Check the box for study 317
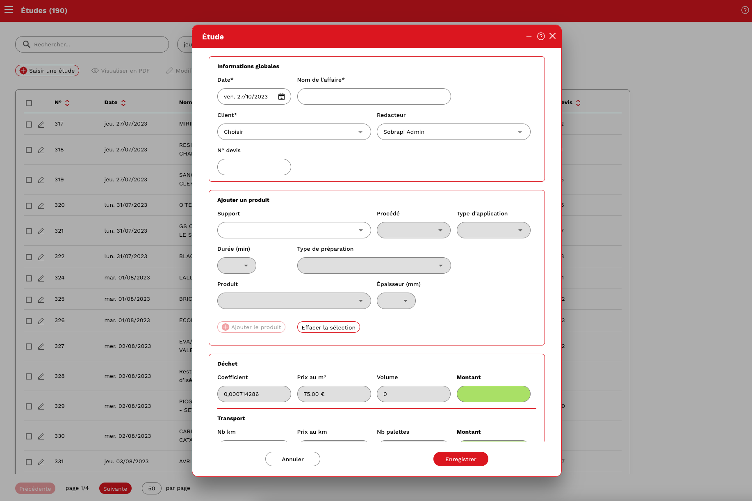 click(x=29, y=124)
